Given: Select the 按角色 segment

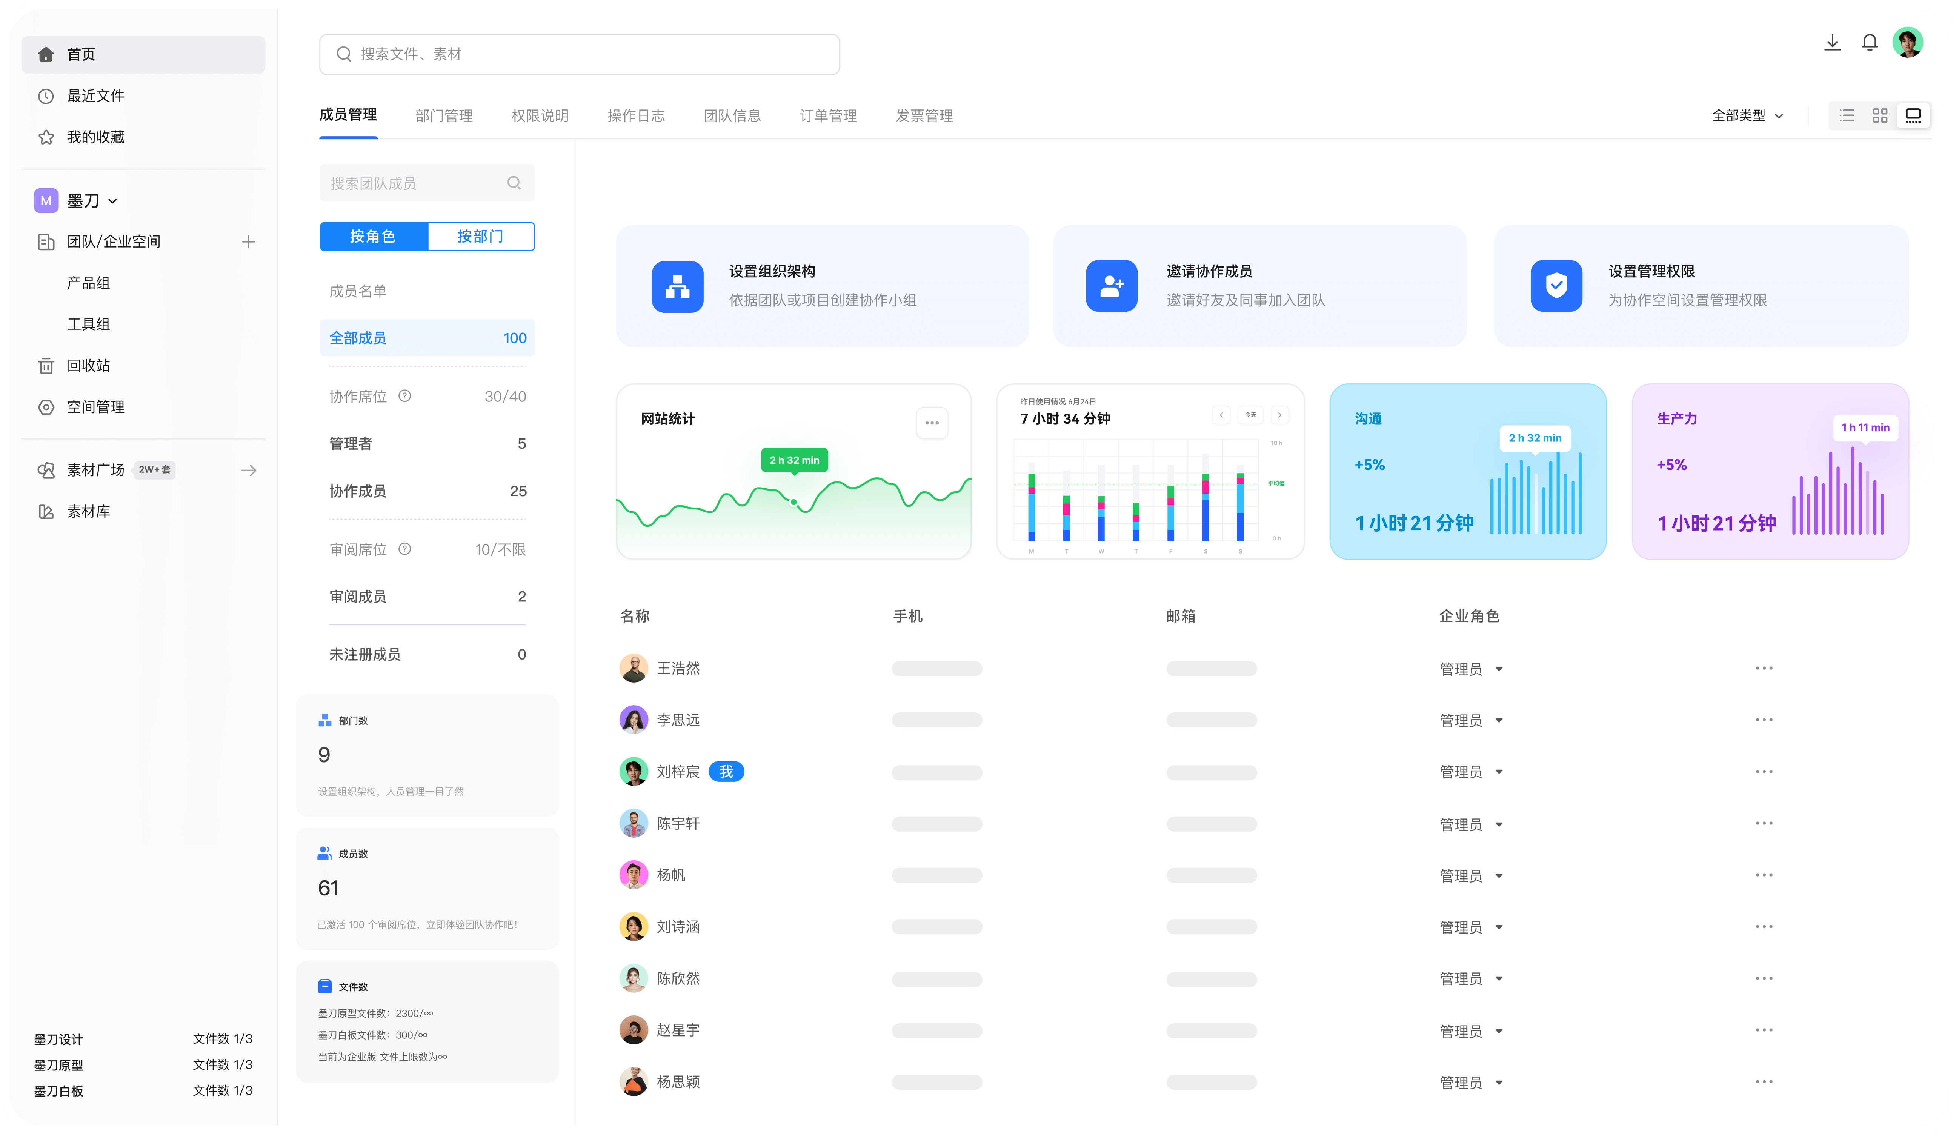Looking at the screenshot, I should coord(373,236).
